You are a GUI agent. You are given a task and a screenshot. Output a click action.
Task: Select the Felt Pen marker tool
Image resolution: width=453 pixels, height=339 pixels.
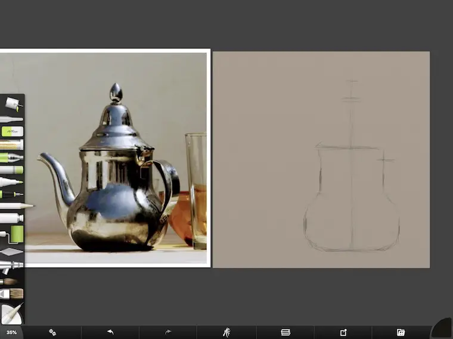[x=11, y=182]
